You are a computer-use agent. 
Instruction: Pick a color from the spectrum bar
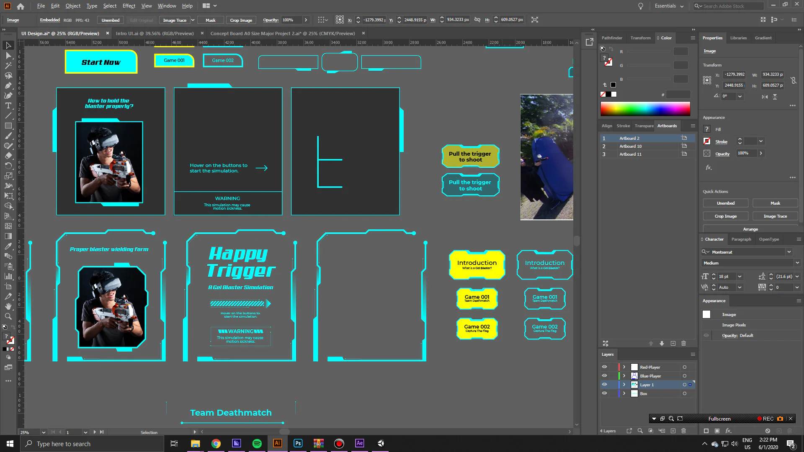645,109
